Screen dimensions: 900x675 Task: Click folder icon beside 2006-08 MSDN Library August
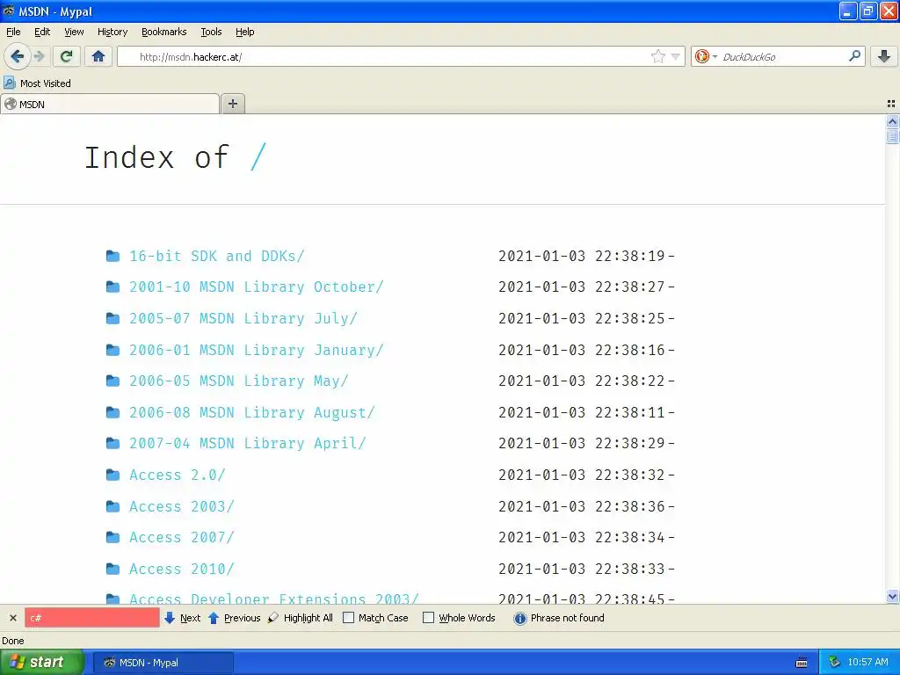click(113, 412)
